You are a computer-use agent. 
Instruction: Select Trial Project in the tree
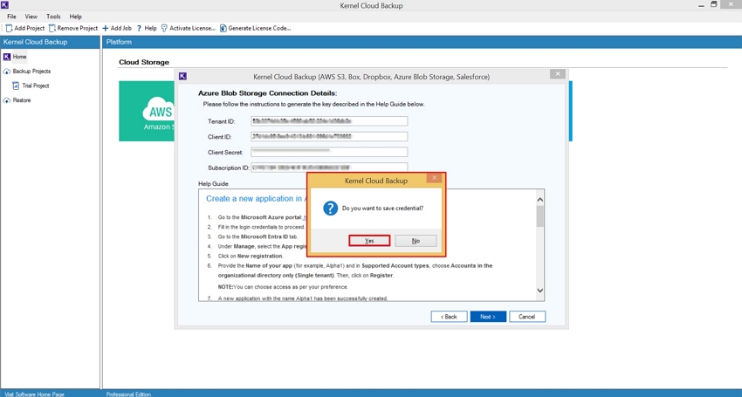(36, 86)
